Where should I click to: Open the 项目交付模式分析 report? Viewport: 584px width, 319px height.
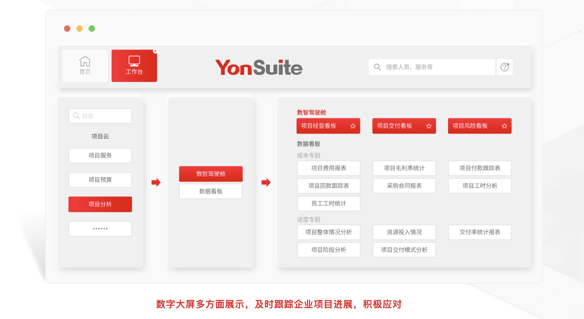point(404,250)
